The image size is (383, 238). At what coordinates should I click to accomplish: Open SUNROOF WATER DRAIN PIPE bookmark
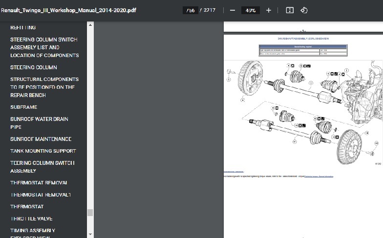click(39, 123)
